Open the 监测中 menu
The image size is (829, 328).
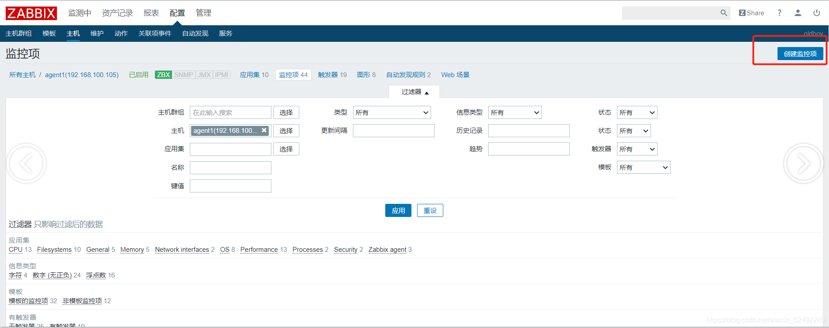[80, 13]
